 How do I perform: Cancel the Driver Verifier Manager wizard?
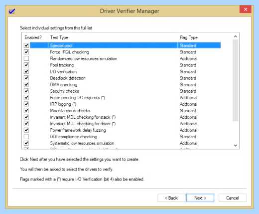233,198
